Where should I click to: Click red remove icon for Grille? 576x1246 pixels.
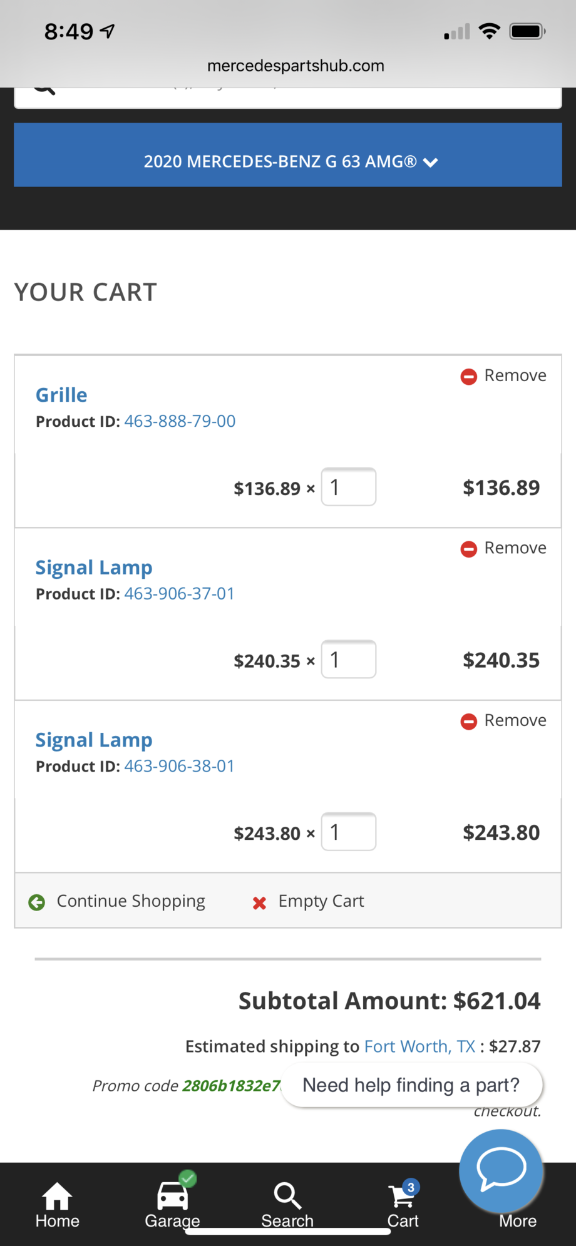click(469, 376)
